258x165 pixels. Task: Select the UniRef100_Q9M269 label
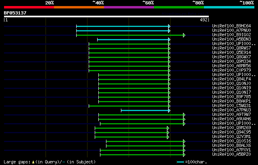[231, 128]
